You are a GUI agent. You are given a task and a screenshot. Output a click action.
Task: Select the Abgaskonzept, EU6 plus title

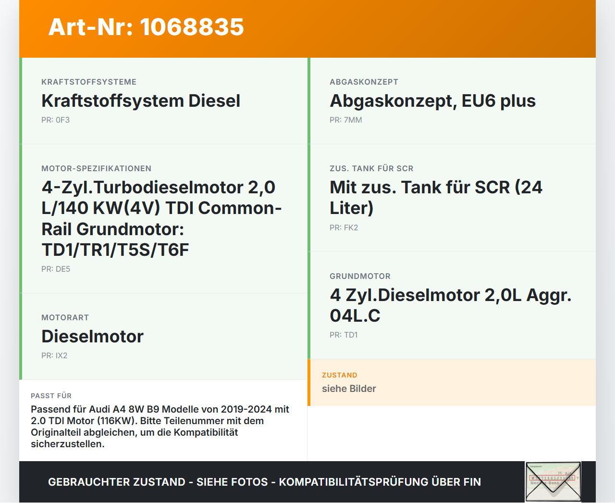point(432,101)
